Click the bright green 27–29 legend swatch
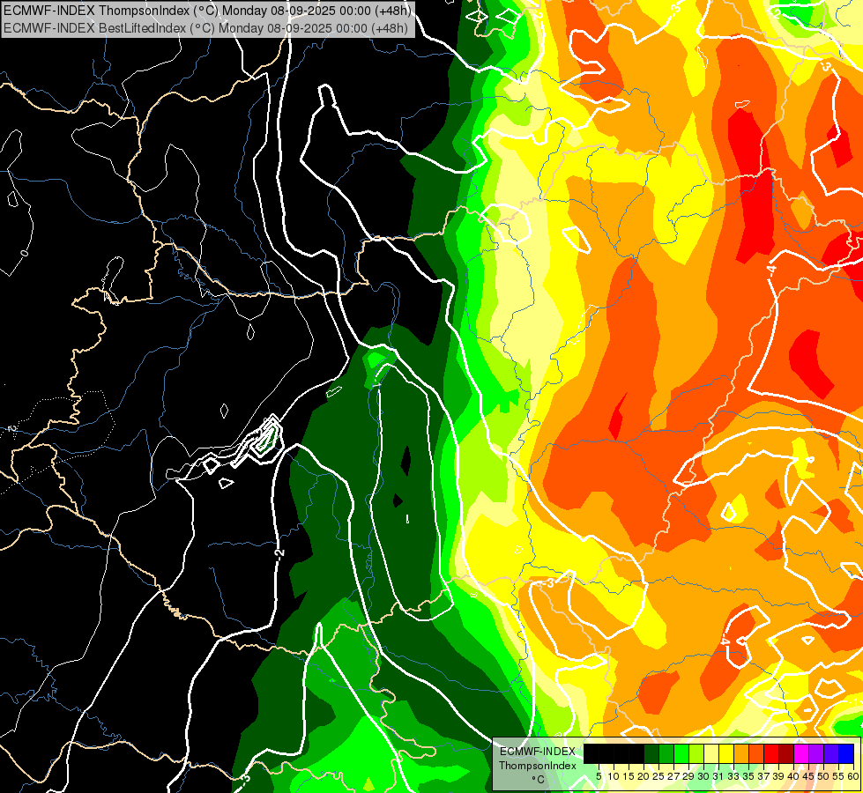This screenshot has width=863, height=793. click(x=681, y=753)
